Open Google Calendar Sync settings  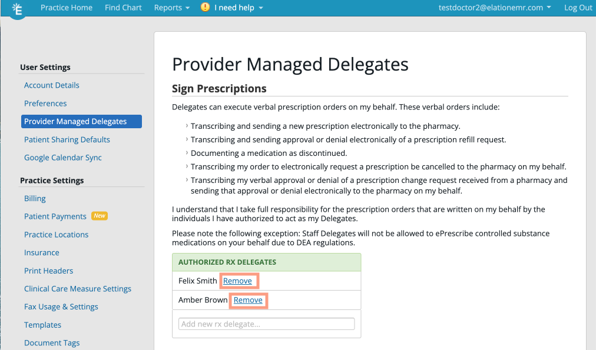(62, 158)
